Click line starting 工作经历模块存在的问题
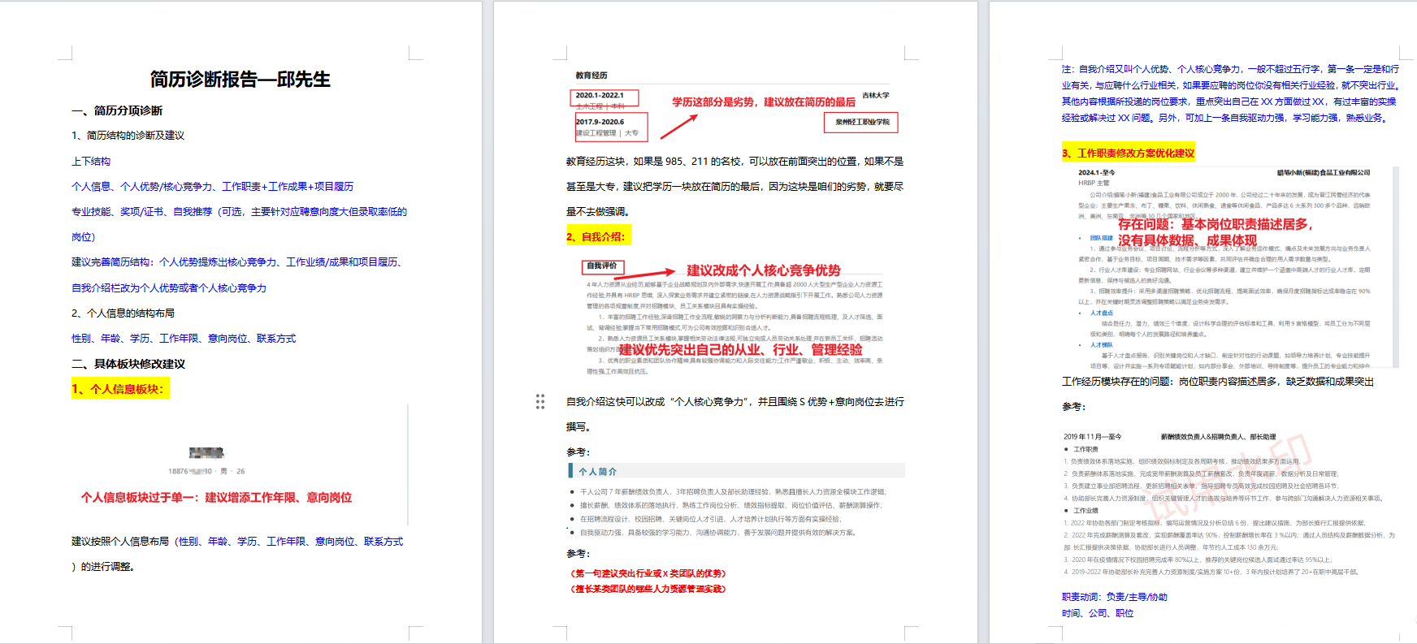1417x644 pixels. tap(1218, 382)
